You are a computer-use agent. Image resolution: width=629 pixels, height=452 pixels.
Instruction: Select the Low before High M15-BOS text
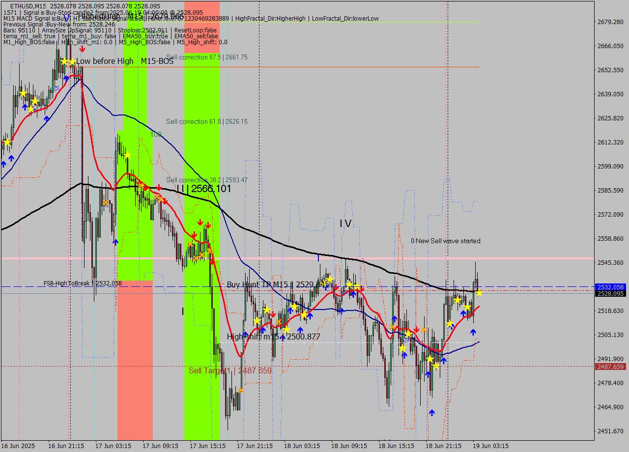125,61
